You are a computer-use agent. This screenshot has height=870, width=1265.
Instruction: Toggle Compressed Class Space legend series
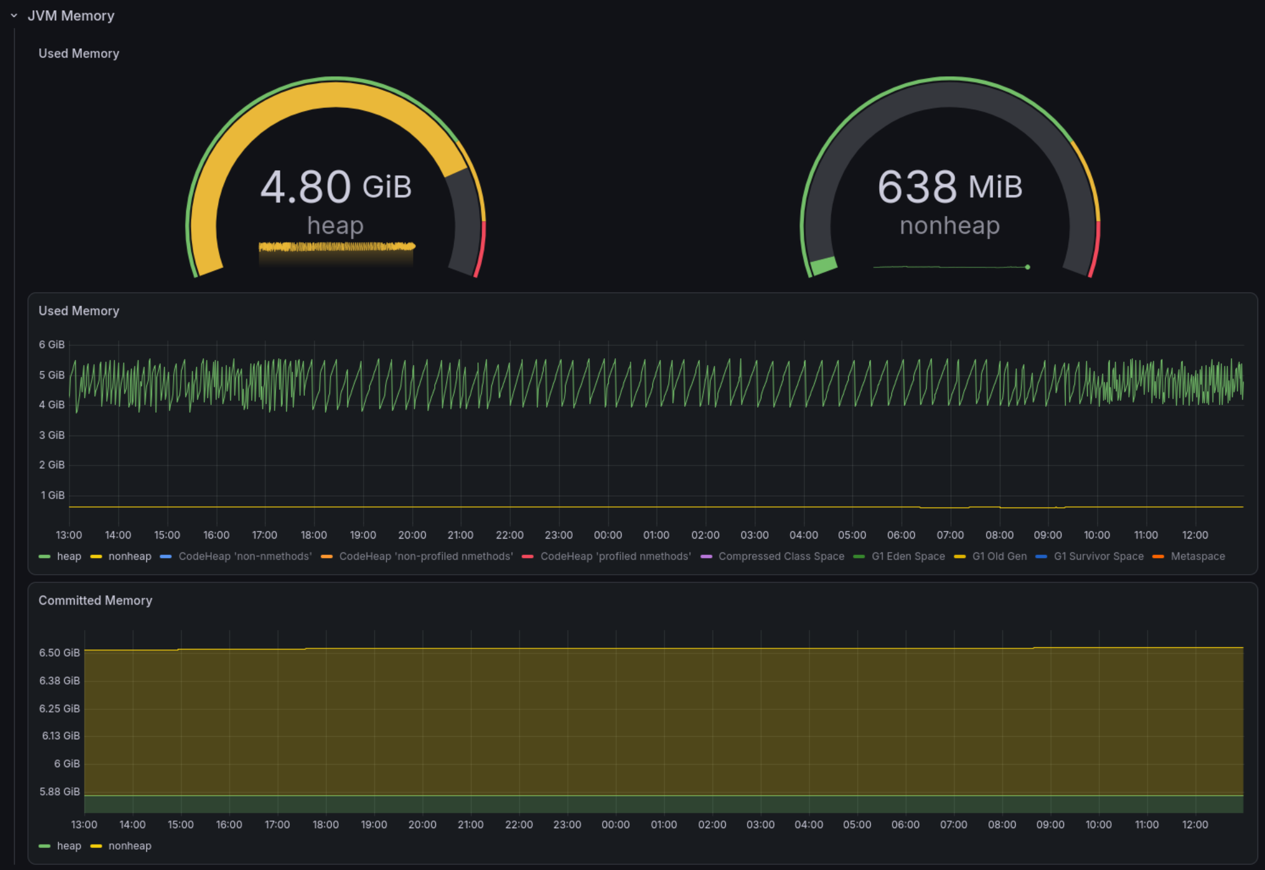click(781, 556)
